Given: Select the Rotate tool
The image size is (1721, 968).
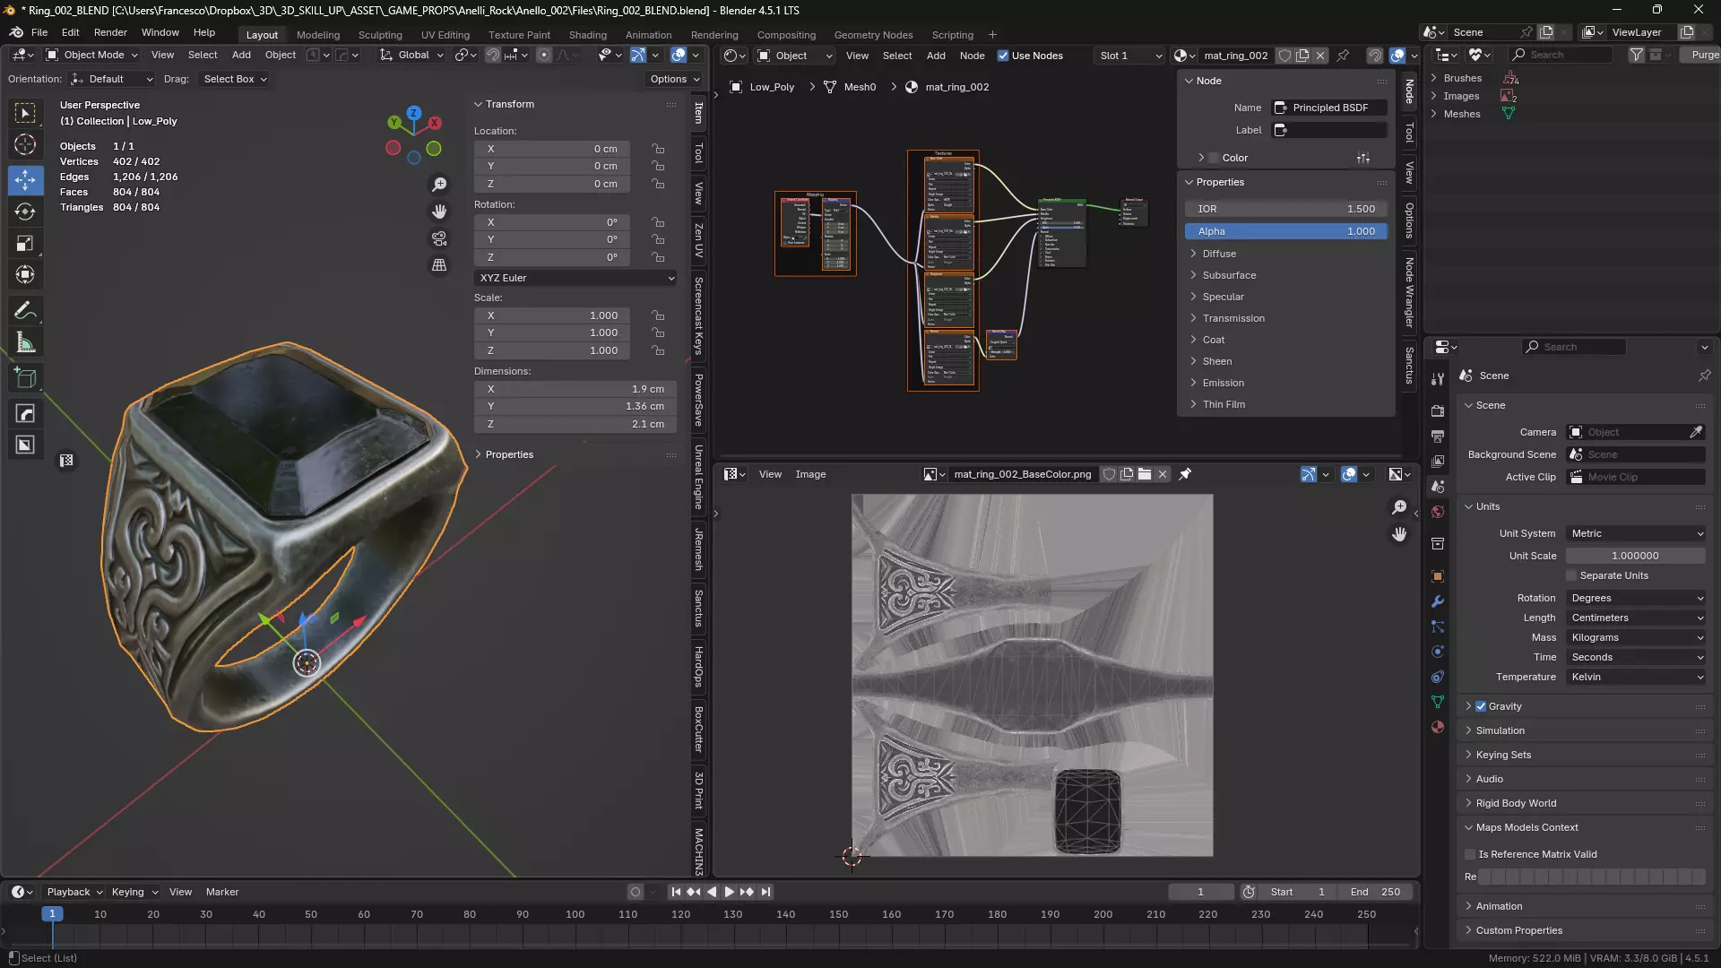Looking at the screenshot, I should pyautogui.click(x=25, y=212).
